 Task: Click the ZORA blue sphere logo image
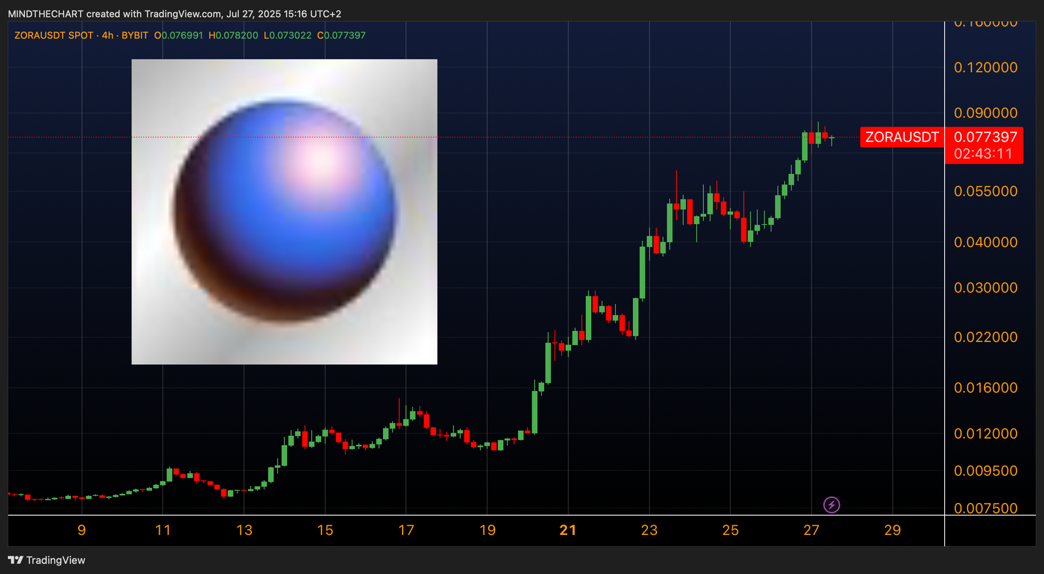[284, 212]
